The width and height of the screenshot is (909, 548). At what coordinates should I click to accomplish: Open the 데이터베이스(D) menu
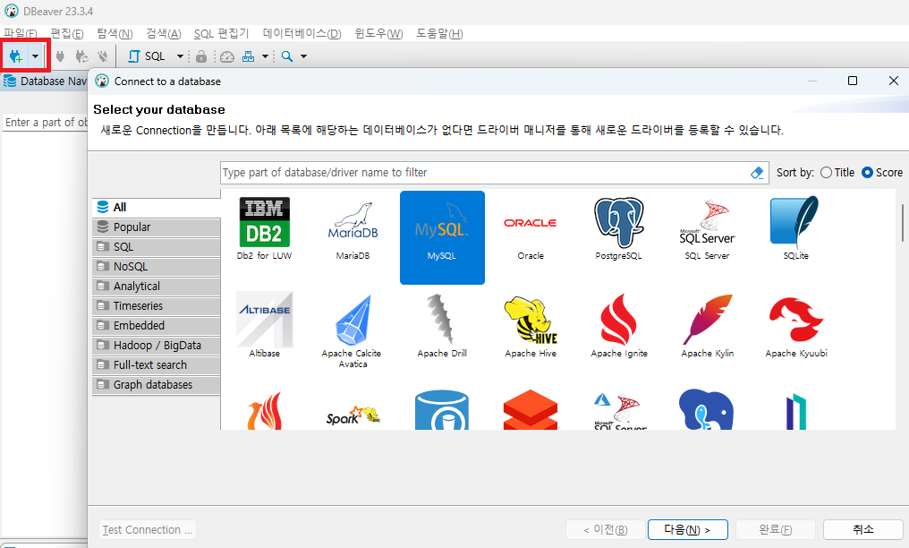[x=302, y=34]
